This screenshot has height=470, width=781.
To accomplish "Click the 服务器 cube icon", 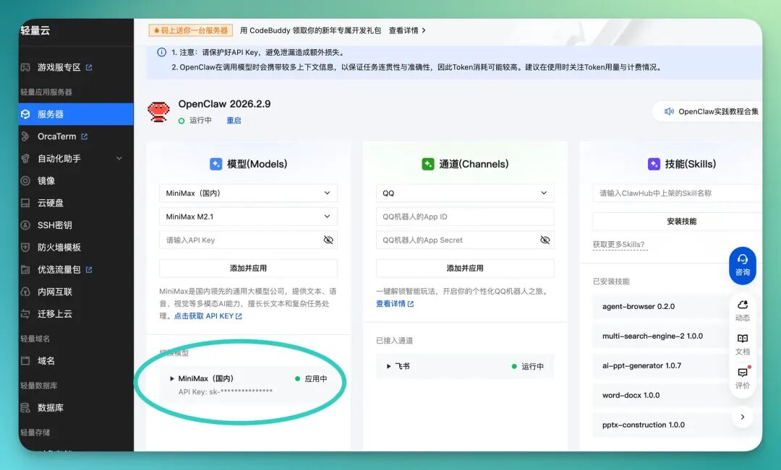I will tap(25, 114).
